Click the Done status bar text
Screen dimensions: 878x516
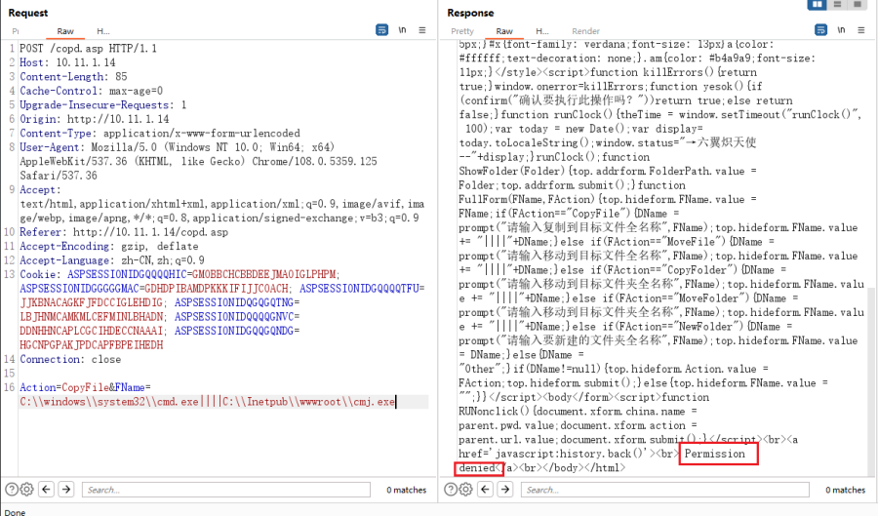tap(15, 512)
